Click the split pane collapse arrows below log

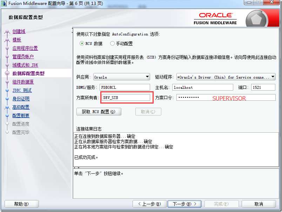[x=77, y=168]
